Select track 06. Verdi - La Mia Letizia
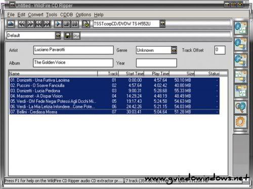Viewport: 253px width, 189px height. (x=114, y=106)
